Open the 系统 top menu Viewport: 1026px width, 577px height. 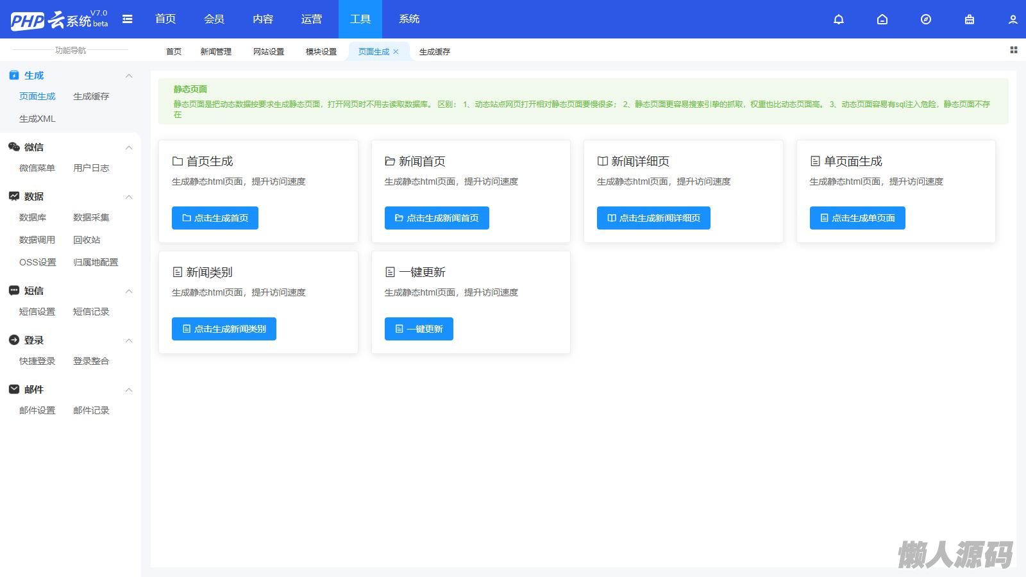click(x=408, y=19)
